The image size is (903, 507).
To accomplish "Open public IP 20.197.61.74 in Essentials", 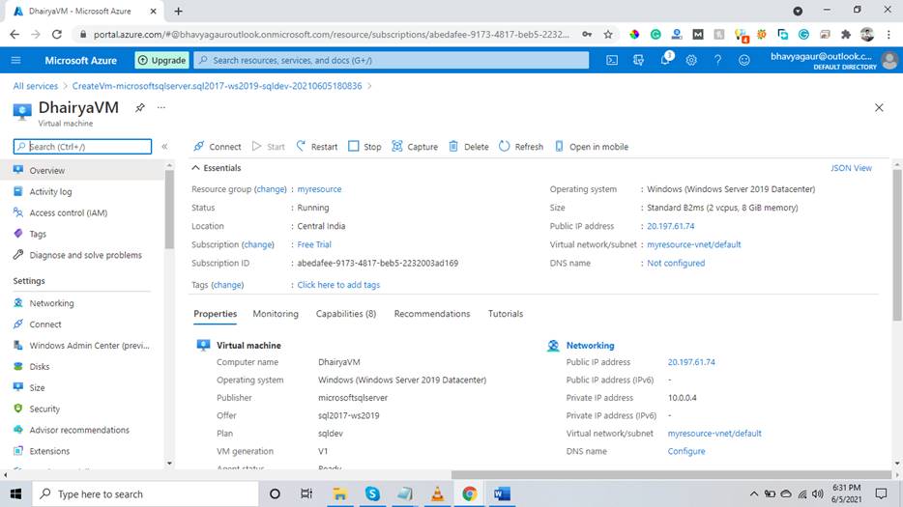I will (x=670, y=226).
